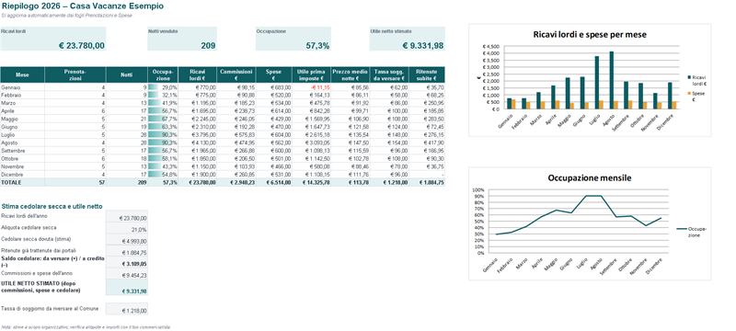Select the 'Aprile' row label in table
736x331 pixels.
8,110
